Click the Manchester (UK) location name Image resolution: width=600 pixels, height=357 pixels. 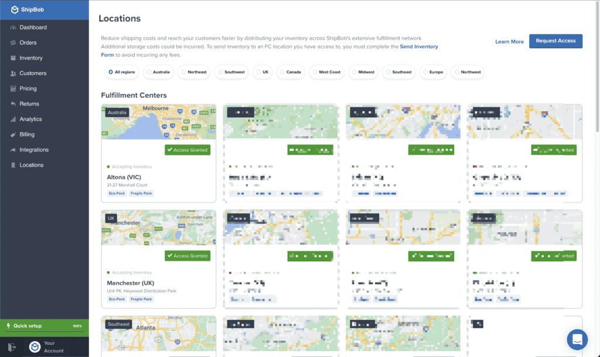click(x=131, y=283)
